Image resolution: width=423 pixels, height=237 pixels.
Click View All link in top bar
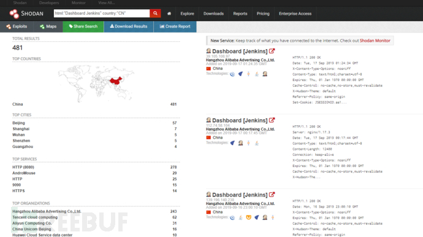(106, 2)
